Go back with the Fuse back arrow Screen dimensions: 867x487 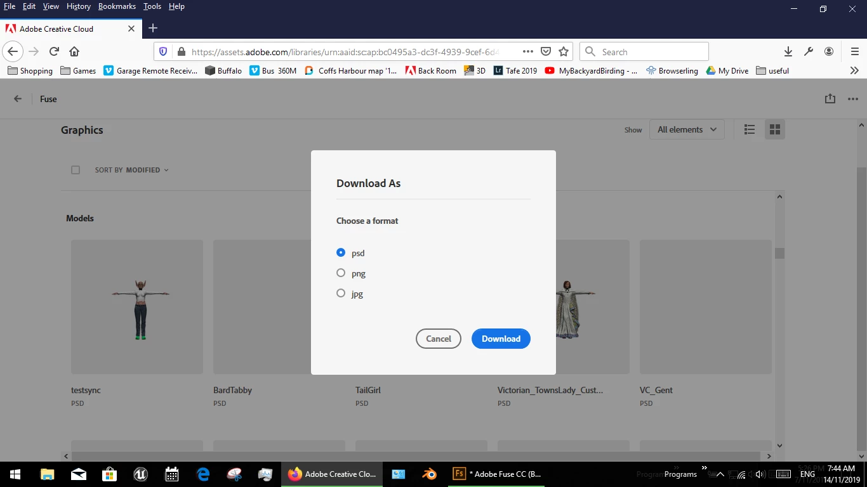tap(18, 99)
